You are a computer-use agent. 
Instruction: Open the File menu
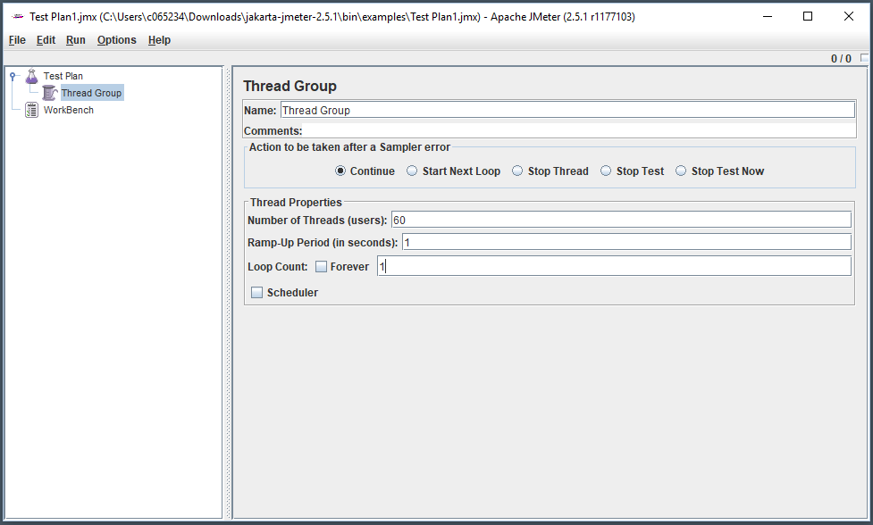point(18,40)
